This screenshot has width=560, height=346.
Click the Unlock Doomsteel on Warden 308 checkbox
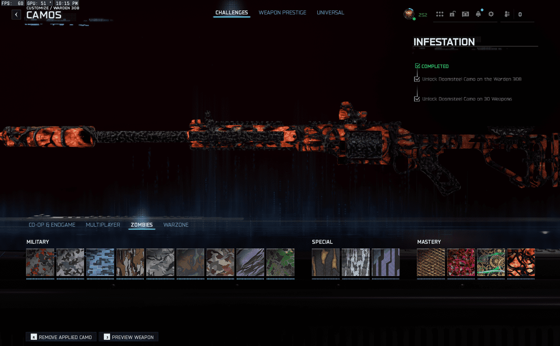417,79
